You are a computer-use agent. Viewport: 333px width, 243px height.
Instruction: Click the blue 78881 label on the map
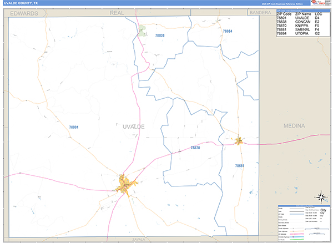point(240,166)
